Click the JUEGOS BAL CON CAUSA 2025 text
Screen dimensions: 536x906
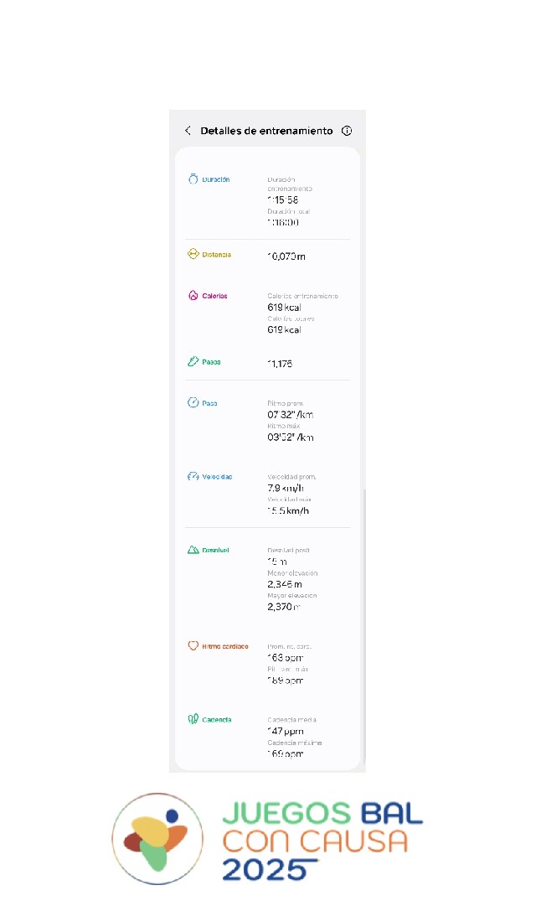[x=322, y=841]
